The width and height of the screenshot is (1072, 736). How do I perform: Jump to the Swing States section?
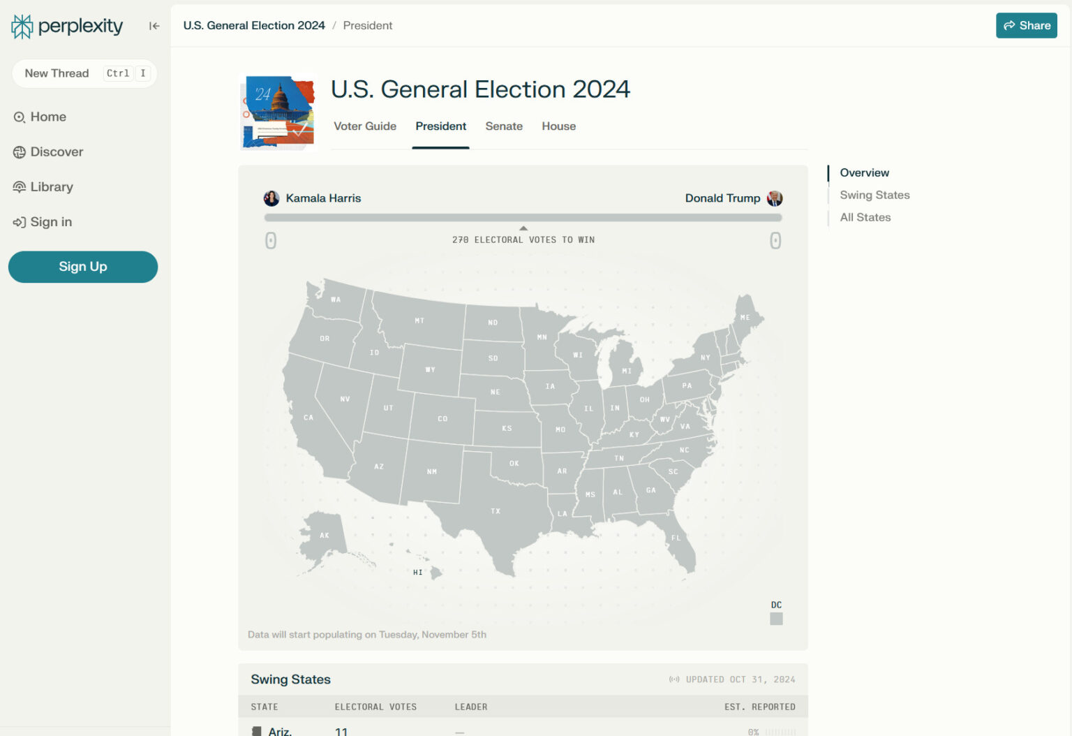tap(874, 195)
